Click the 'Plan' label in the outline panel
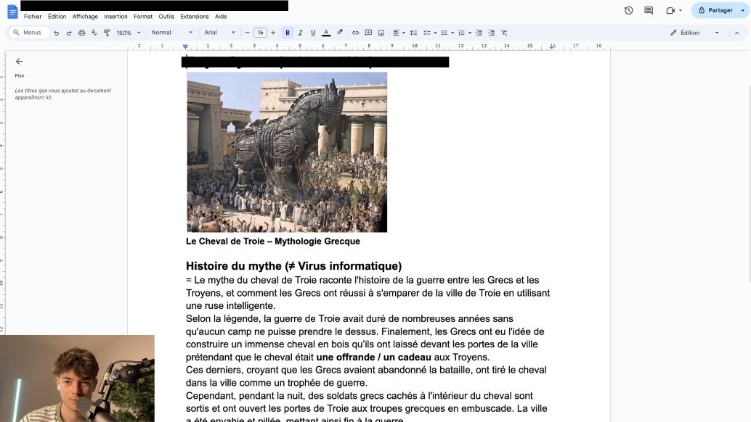Image resolution: width=751 pixels, height=422 pixels. coord(19,75)
